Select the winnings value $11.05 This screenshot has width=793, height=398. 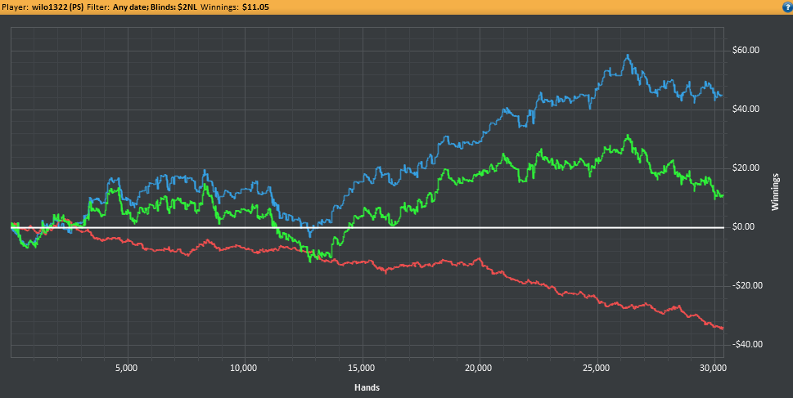point(255,7)
